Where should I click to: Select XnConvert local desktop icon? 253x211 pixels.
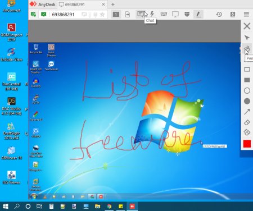click(x=11, y=6)
